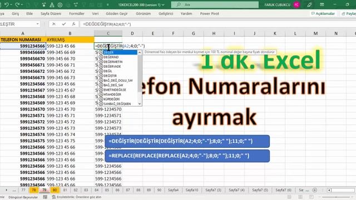Open the Görünüm ribbon tab

click(144, 13)
